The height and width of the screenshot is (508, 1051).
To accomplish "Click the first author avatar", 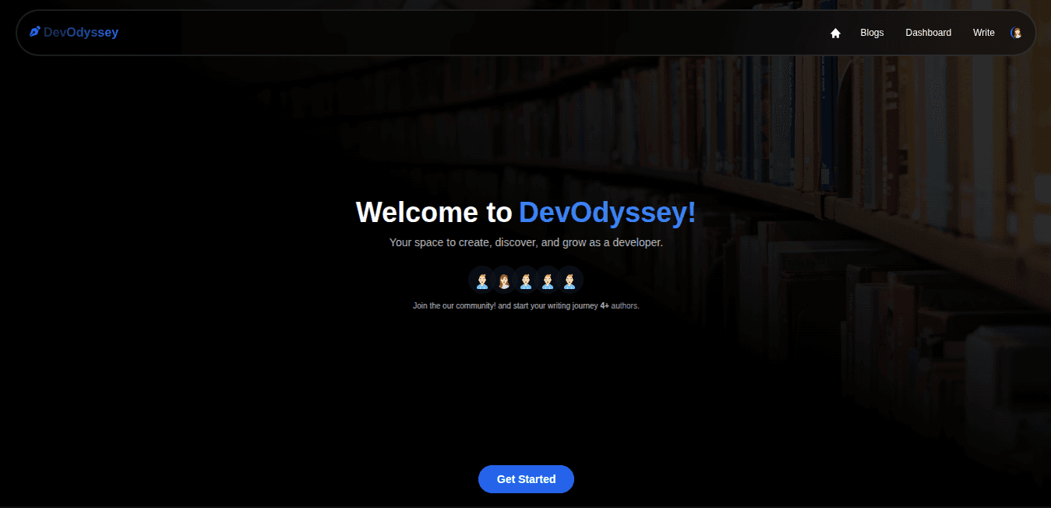I will [x=482, y=280].
